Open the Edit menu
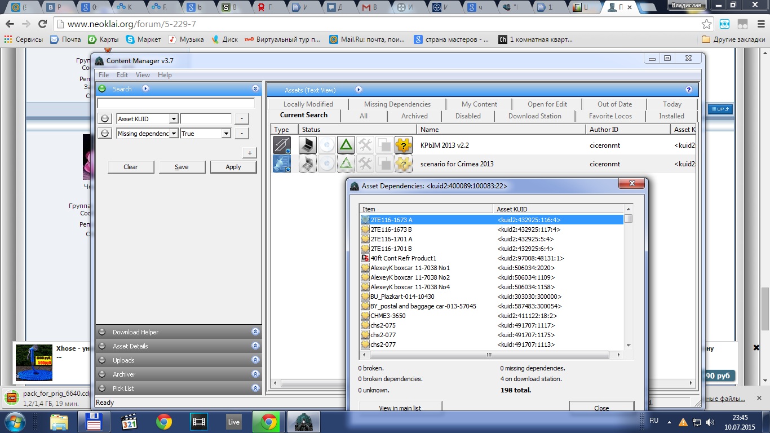The image size is (770, 433). pos(122,75)
